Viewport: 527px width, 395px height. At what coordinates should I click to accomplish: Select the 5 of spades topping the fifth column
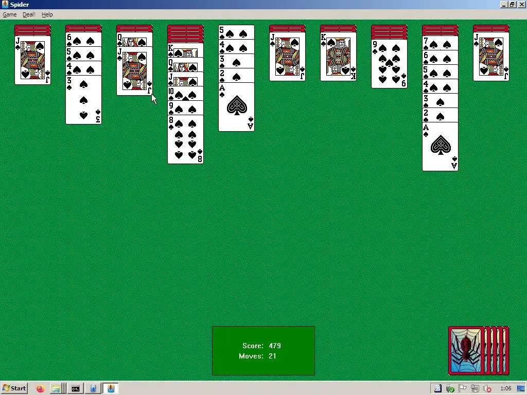pos(236,32)
